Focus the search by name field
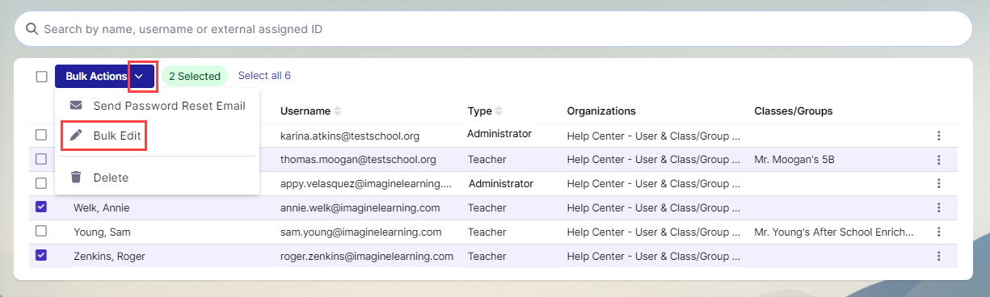Viewport: 990px width, 297px height. [x=493, y=29]
